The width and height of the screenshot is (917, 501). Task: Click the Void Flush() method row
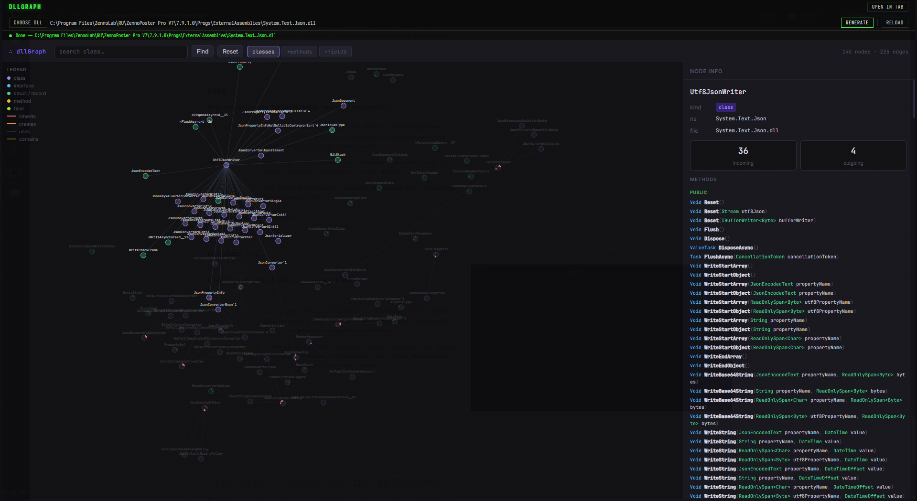click(x=707, y=230)
